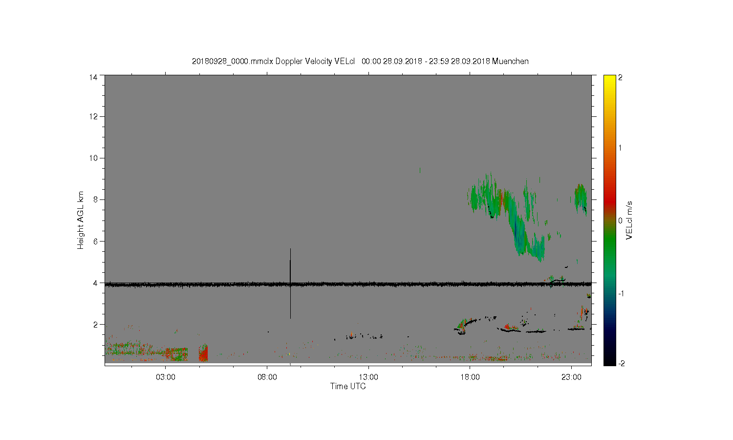The width and height of the screenshot is (733, 440).
Task: Click the 03:00 time tick label
Action: pos(166,377)
